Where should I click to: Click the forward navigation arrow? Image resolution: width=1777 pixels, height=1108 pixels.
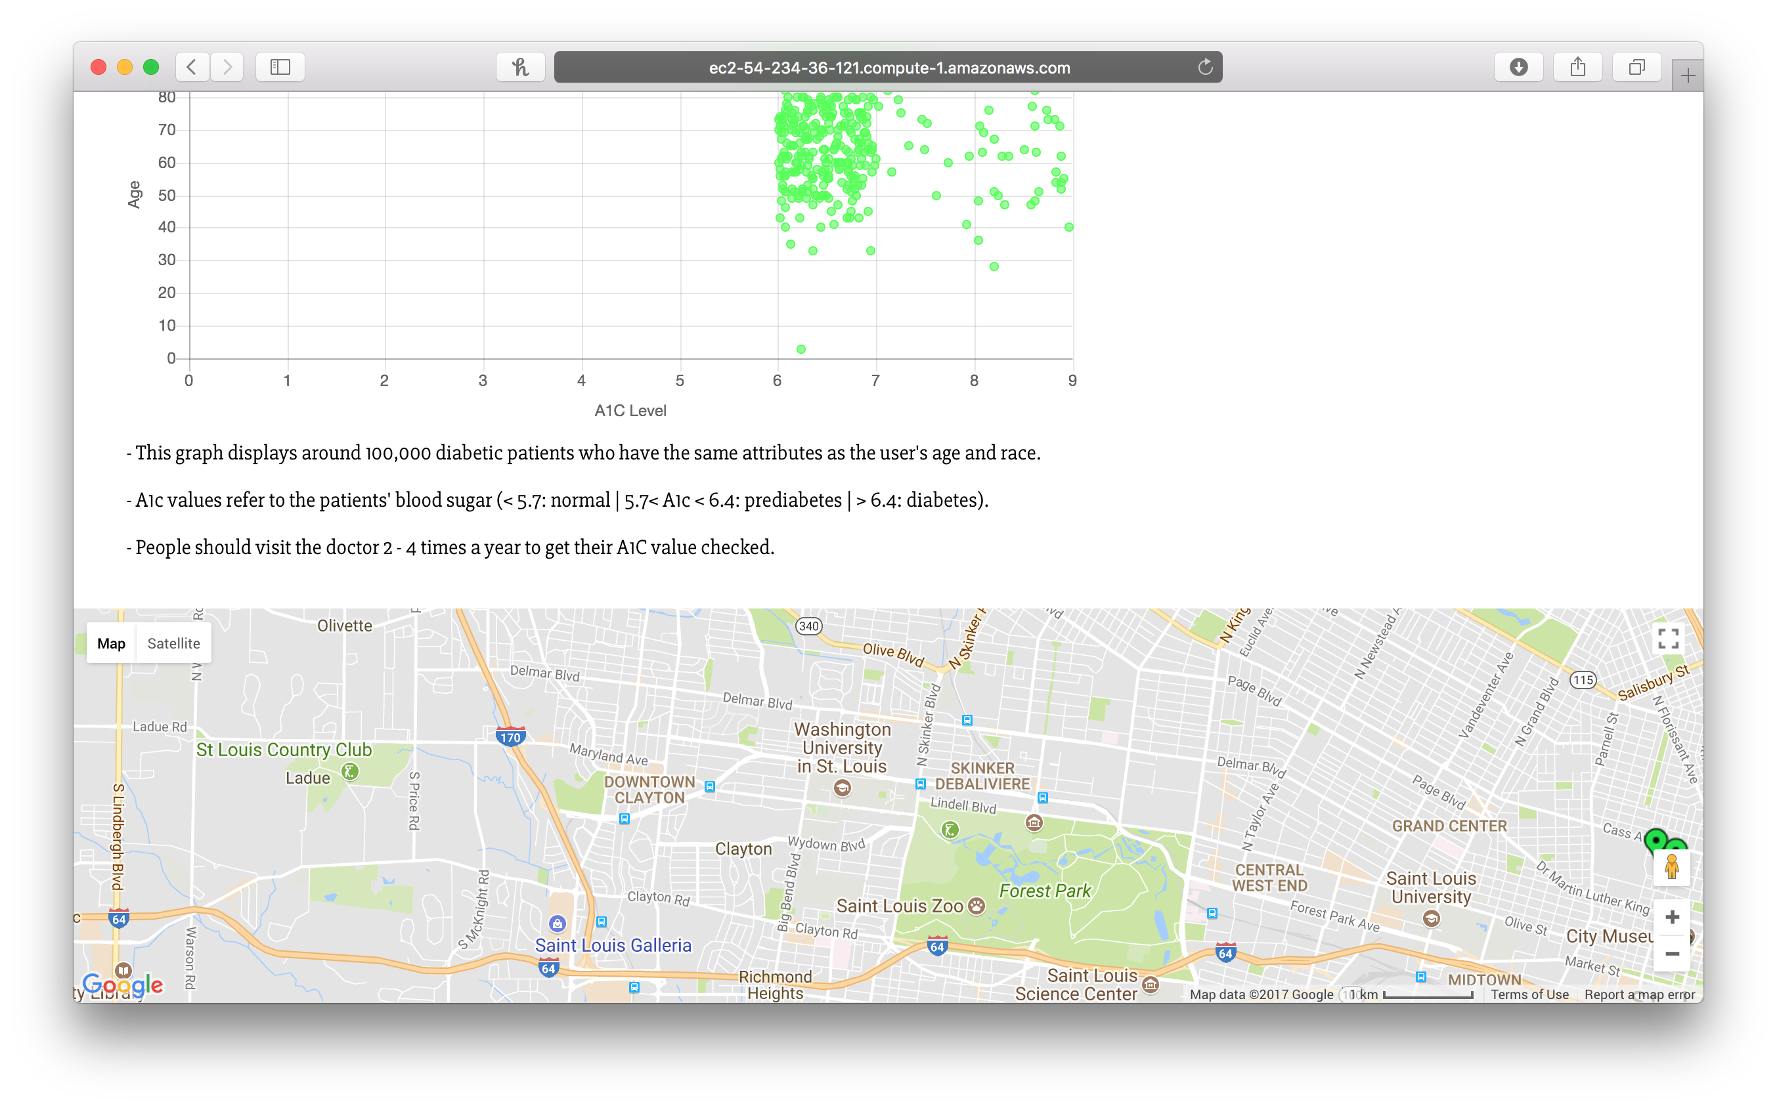click(x=227, y=68)
